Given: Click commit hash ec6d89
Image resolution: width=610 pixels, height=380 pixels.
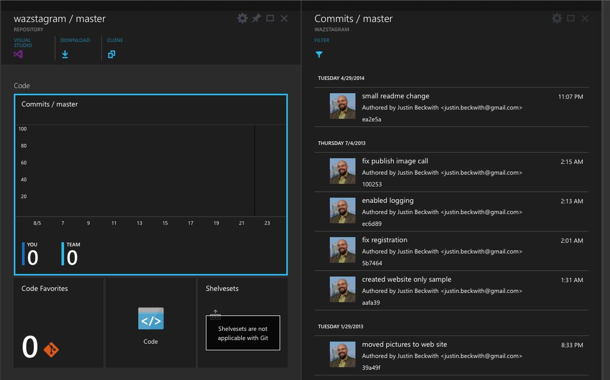Looking at the screenshot, I should 371,224.
